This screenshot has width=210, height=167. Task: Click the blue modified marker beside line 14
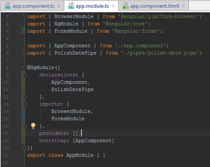(23, 115)
